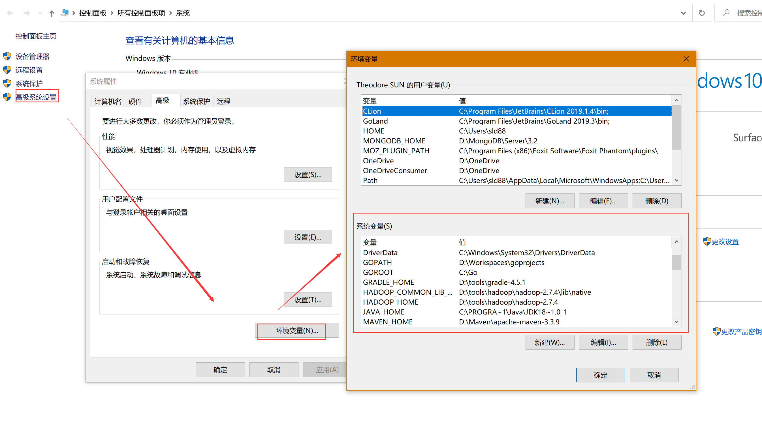The height and width of the screenshot is (433, 762).
Task: Select MONGODB_HOME user variable row
Action: coord(516,141)
